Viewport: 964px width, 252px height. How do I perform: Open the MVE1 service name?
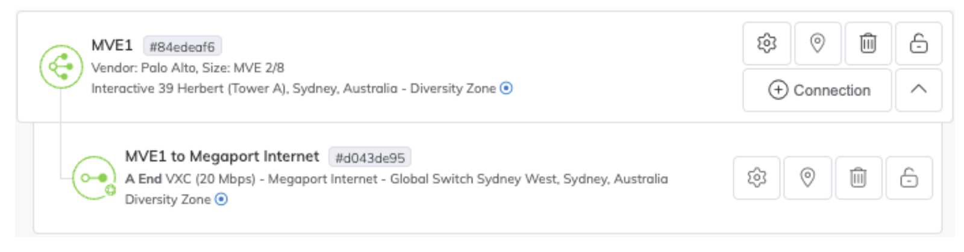[x=112, y=46]
